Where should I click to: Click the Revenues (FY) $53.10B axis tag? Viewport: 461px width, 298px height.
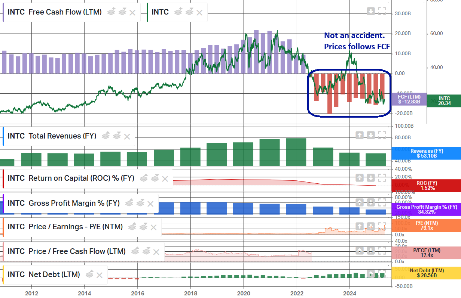[426, 153]
